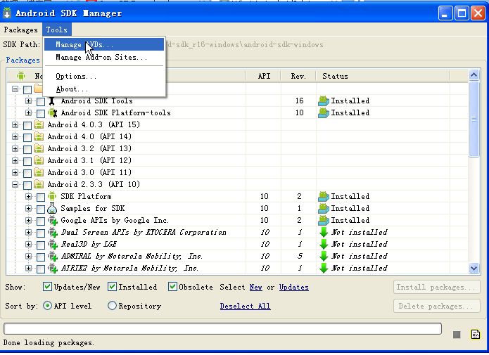
Task: Check the Android SDK Tools checkbox
Action: [41, 101]
